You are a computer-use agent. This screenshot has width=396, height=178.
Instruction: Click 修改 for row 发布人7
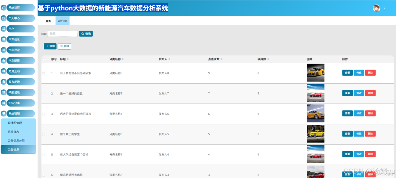point(359,93)
